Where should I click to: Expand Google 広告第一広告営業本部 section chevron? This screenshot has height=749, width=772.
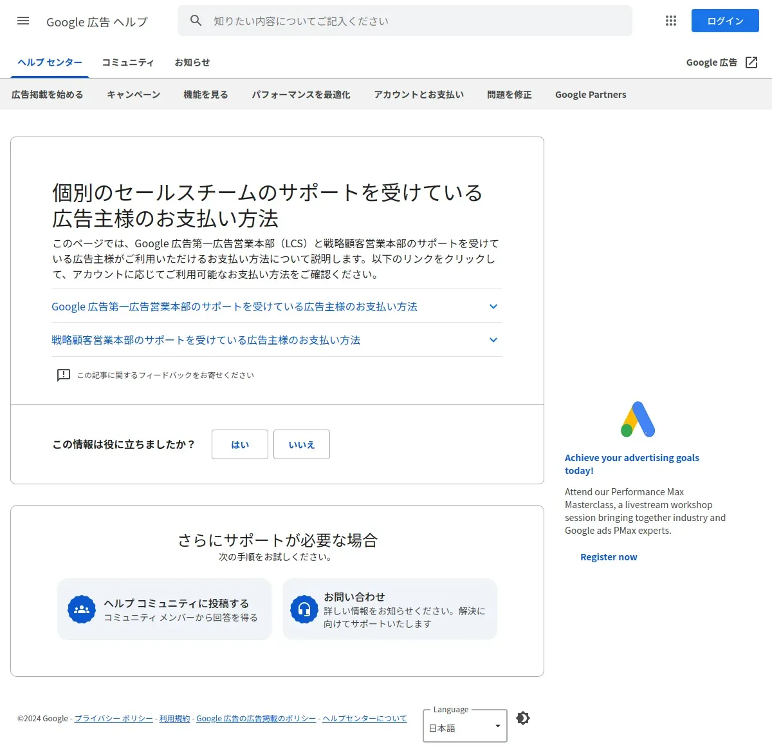pyautogui.click(x=493, y=307)
